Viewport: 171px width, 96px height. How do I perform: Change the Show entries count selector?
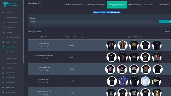coord(34,32)
